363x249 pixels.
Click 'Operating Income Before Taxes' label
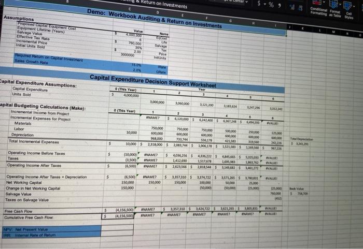pos(36,153)
